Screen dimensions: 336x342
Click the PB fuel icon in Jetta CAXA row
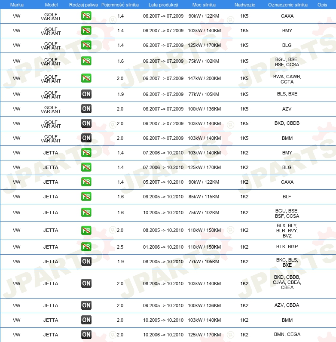click(x=86, y=182)
